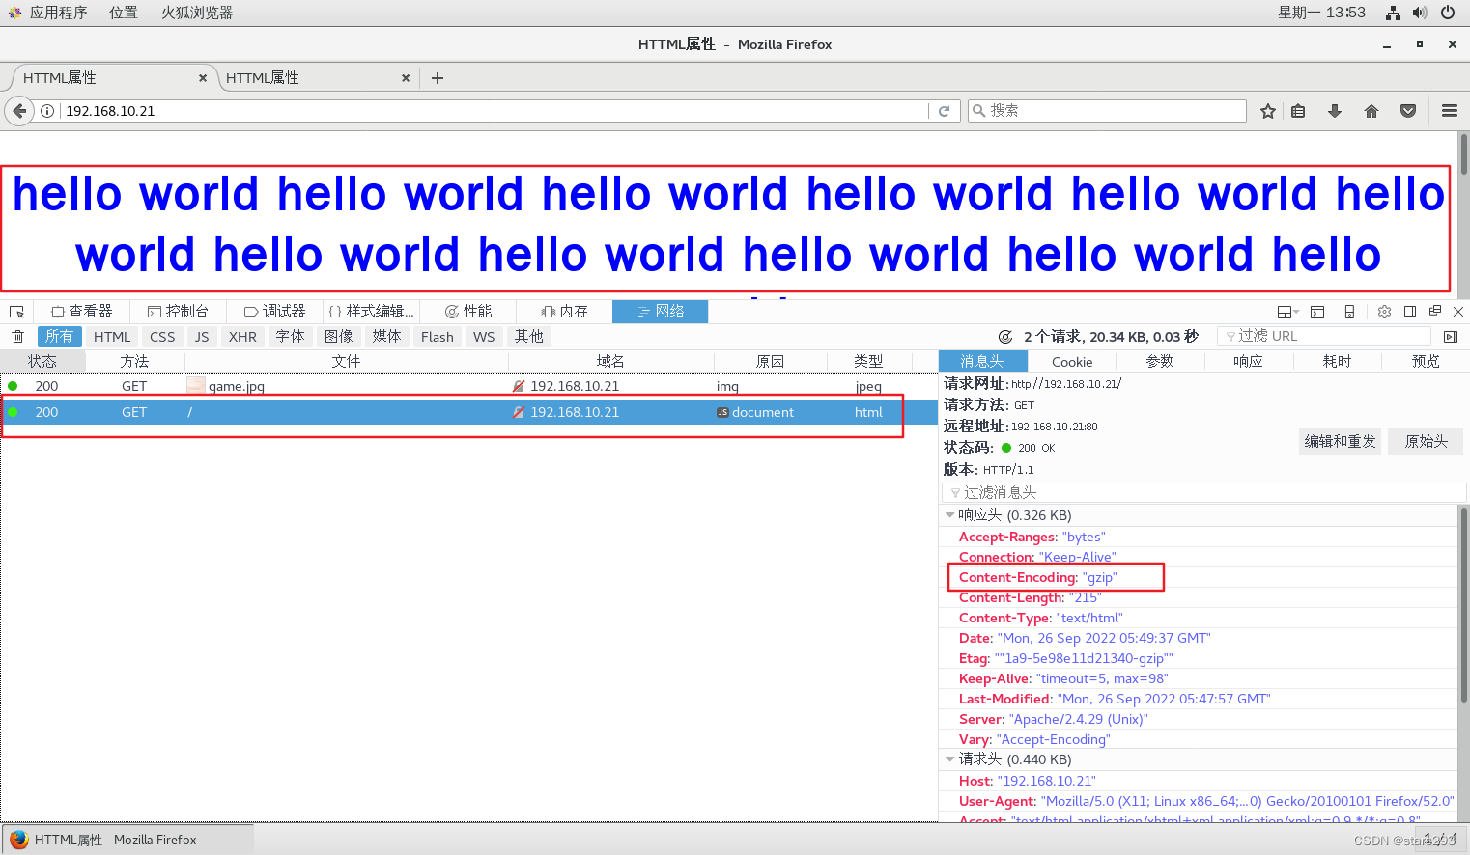Select the element picker tool in devtools
The height and width of the screenshot is (855, 1470).
pyautogui.click(x=15, y=311)
